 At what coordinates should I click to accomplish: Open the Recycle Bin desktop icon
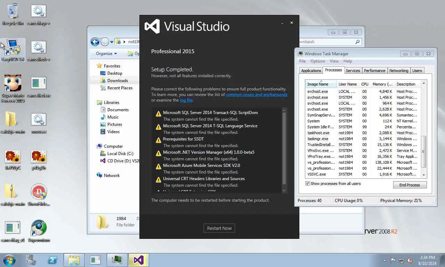coord(13,14)
